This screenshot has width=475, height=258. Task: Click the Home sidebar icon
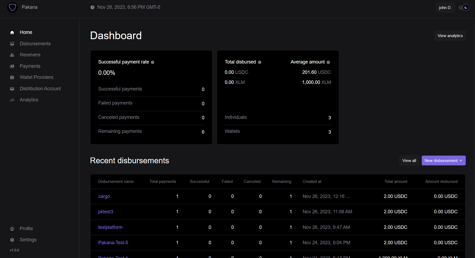point(12,33)
